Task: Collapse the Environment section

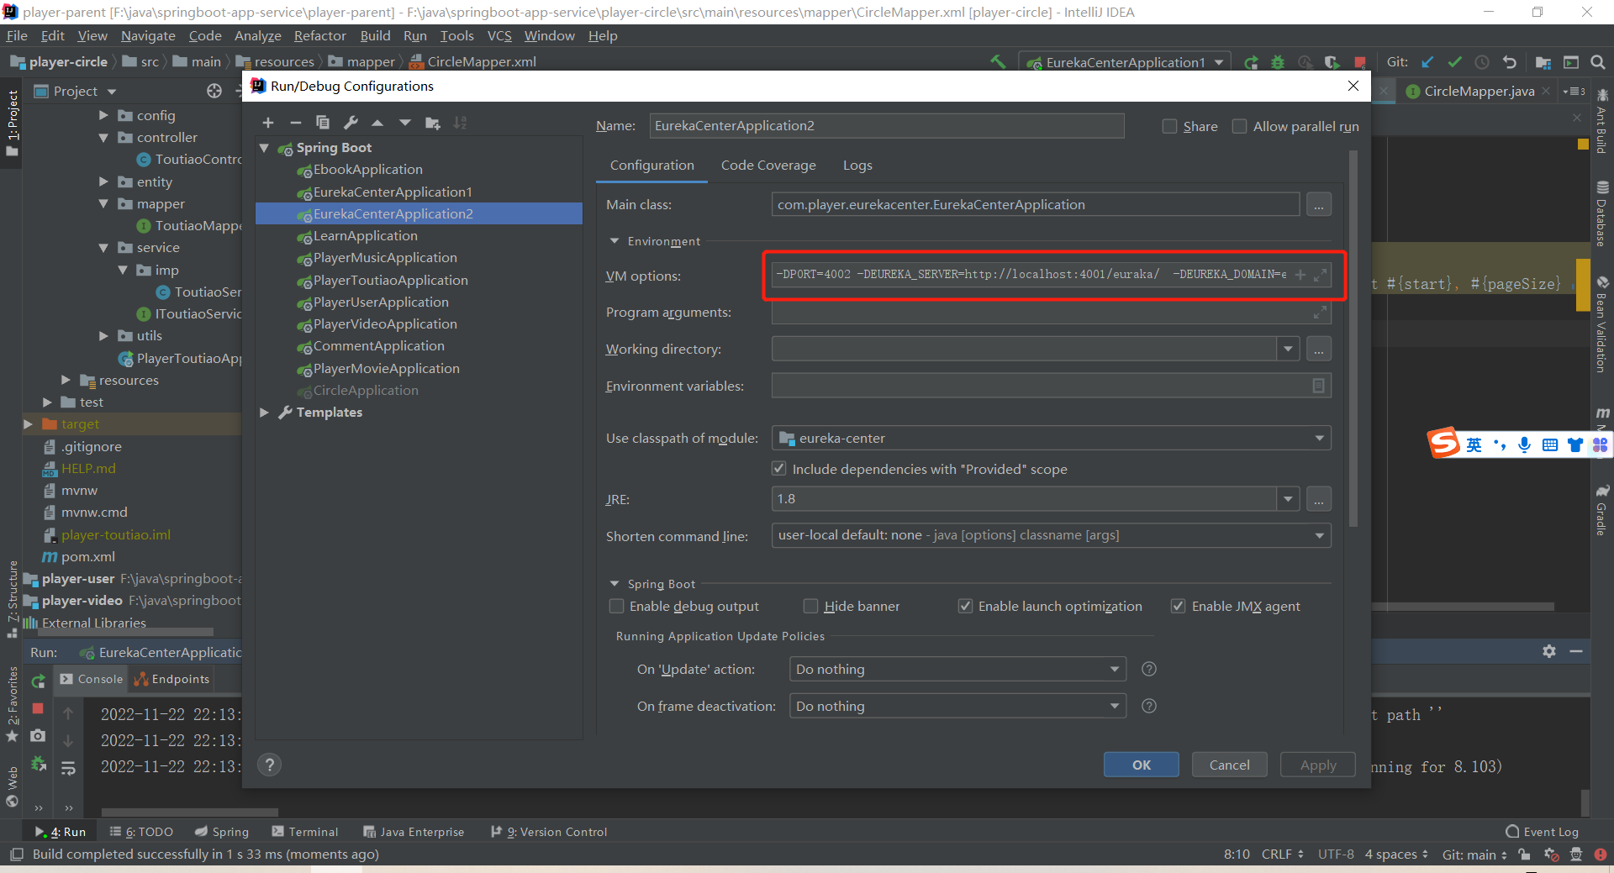Action: tap(614, 241)
